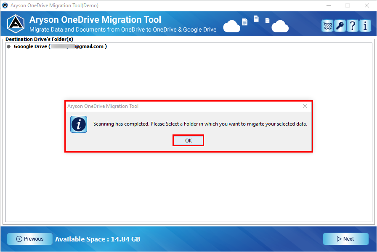Click the blue info icon in the dialog

pos(79,124)
